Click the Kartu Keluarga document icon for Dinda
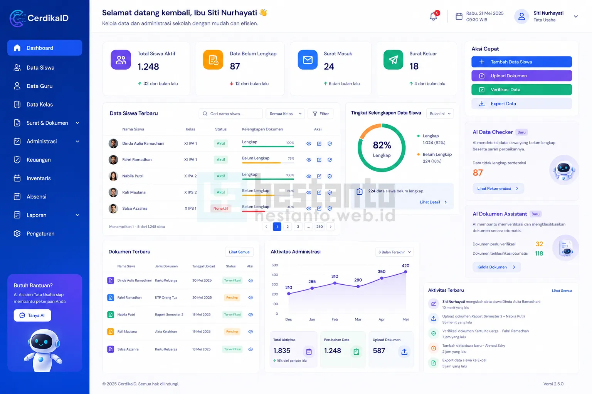This screenshot has height=394, width=592. click(111, 280)
